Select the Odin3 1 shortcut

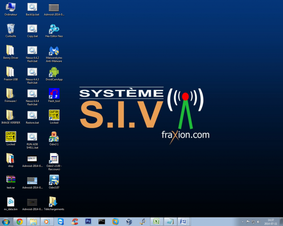pos(54,139)
